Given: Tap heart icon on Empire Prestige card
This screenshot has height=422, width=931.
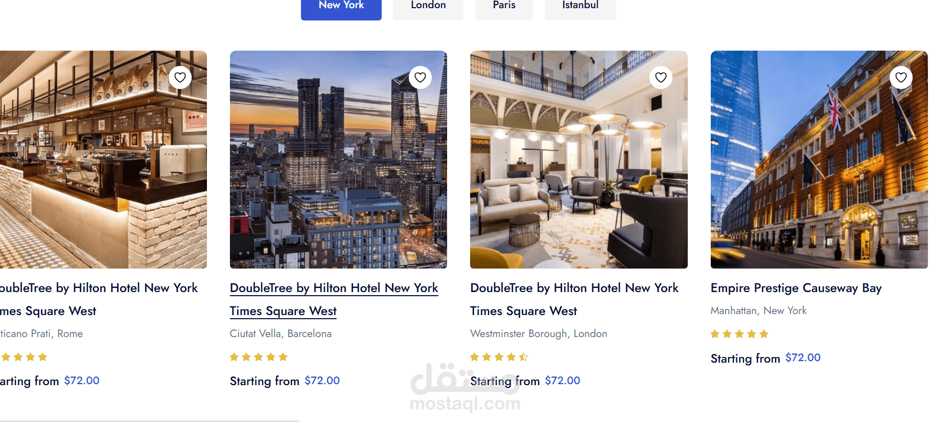Looking at the screenshot, I should [x=901, y=78].
